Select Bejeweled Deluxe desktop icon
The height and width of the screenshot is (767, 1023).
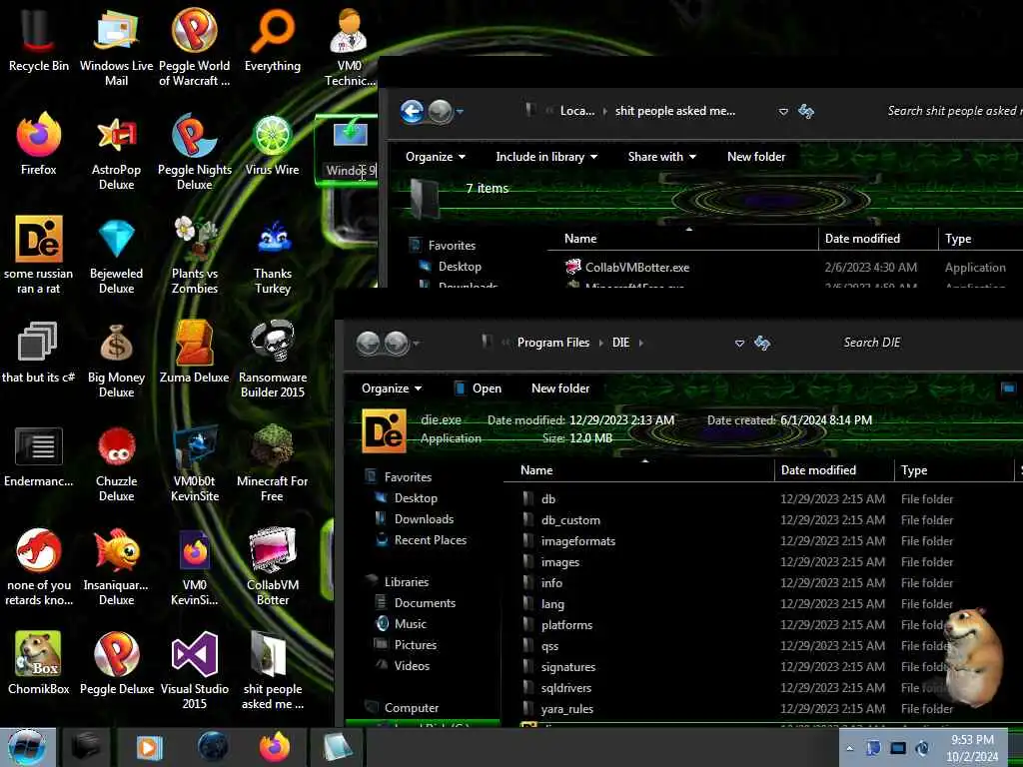[116, 255]
